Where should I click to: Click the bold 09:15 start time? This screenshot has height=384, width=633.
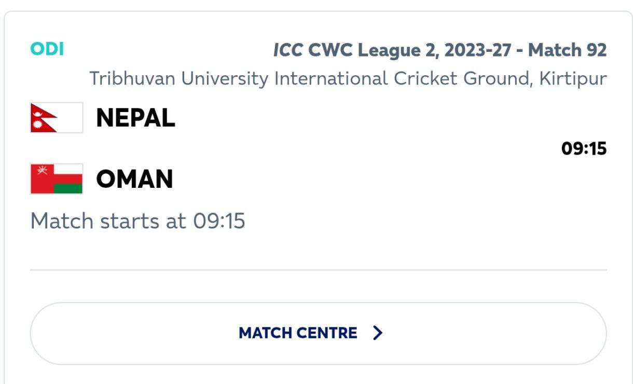click(x=584, y=149)
